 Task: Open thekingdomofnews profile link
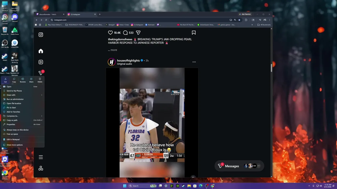click(120, 39)
